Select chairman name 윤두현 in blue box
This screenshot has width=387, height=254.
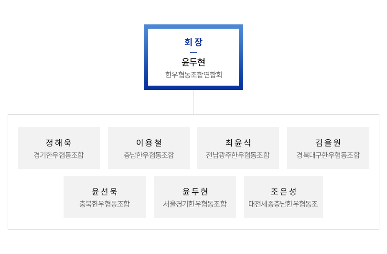click(x=193, y=62)
